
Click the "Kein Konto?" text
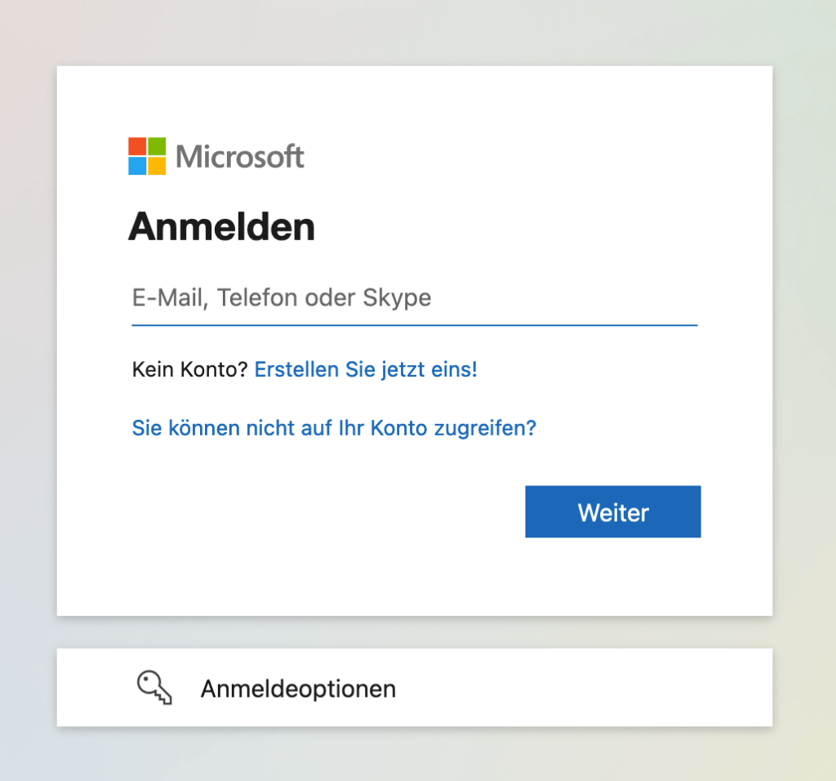click(189, 369)
